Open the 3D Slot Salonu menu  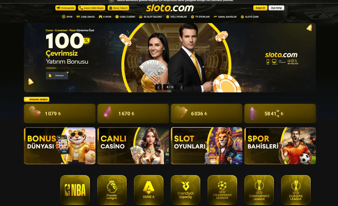tap(150, 17)
